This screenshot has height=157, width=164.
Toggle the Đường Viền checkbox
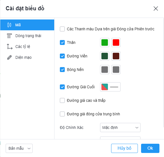tap(62, 56)
